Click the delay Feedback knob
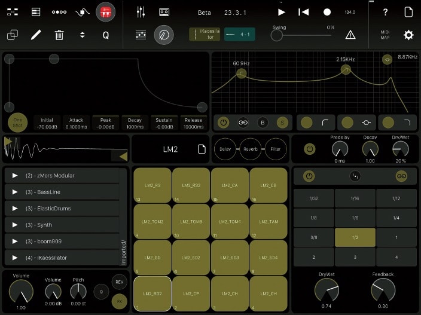 pos(383,290)
